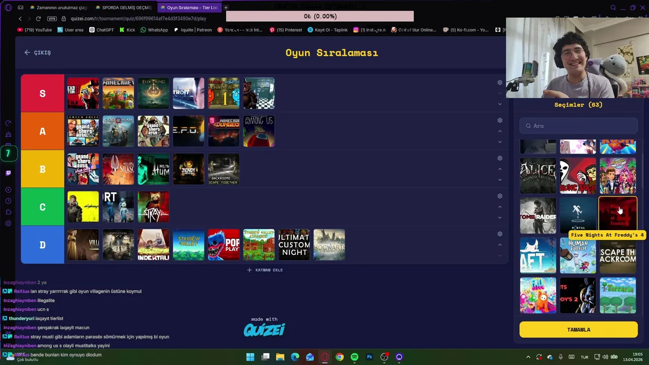Pick Ultimate Custom Night thumbnail in D tier
Screen dimensions: 649x365
point(294,245)
